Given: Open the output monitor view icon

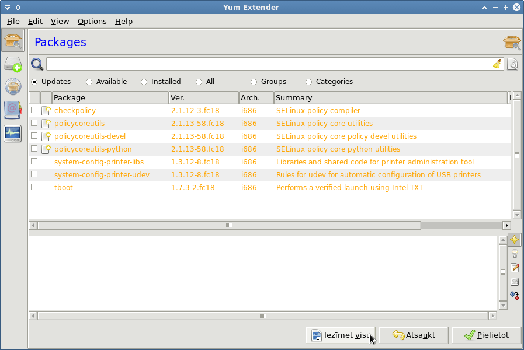Looking at the screenshot, I should pos(13,134).
